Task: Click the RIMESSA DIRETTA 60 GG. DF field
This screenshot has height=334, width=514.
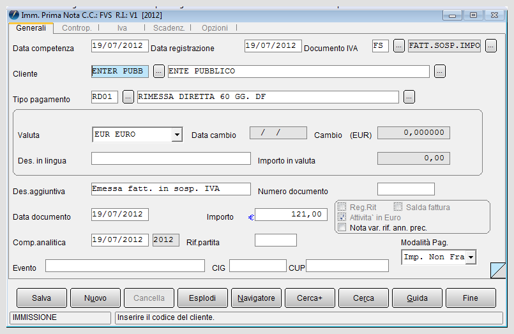Action: [268, 97]
